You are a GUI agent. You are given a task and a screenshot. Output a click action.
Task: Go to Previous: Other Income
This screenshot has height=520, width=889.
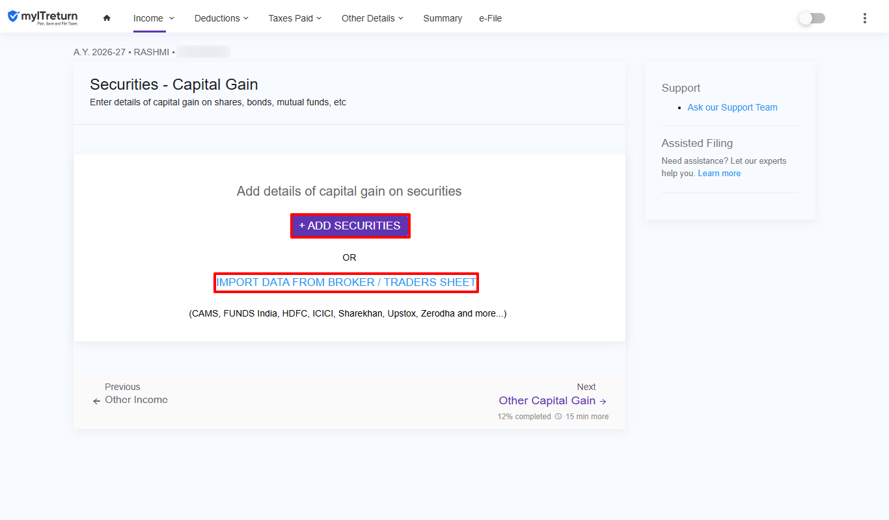(x=130, y=394)
